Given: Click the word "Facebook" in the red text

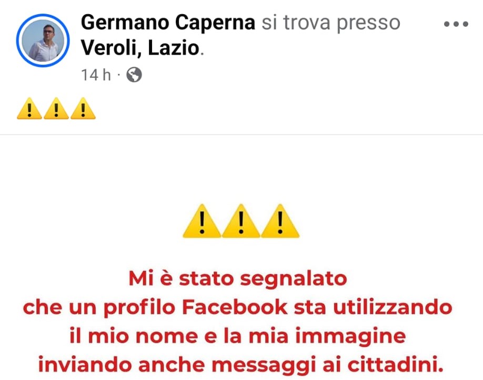Looking at the screenshot, I should (x=235, y=307).
